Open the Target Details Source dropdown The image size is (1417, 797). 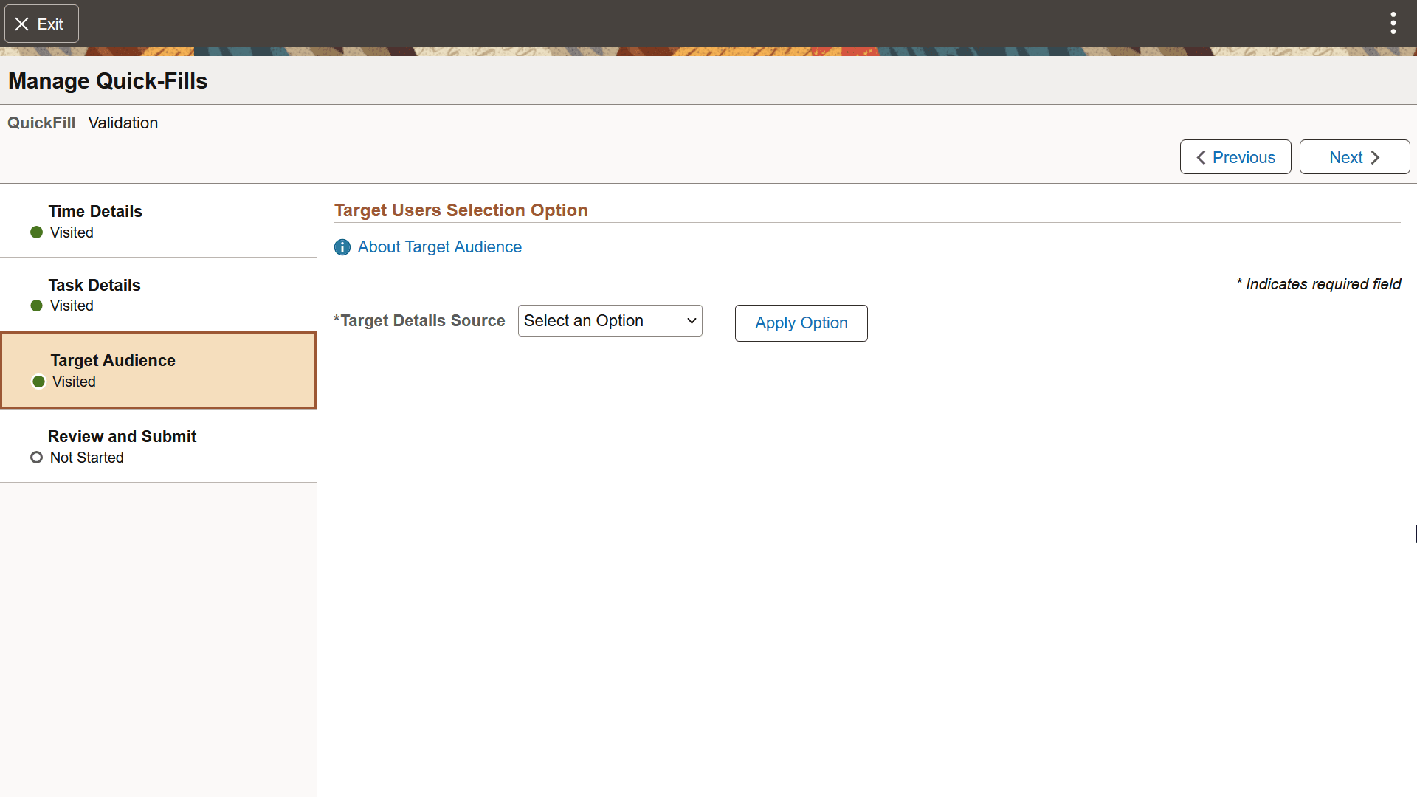pyautogui.click(x=610, y=320)
